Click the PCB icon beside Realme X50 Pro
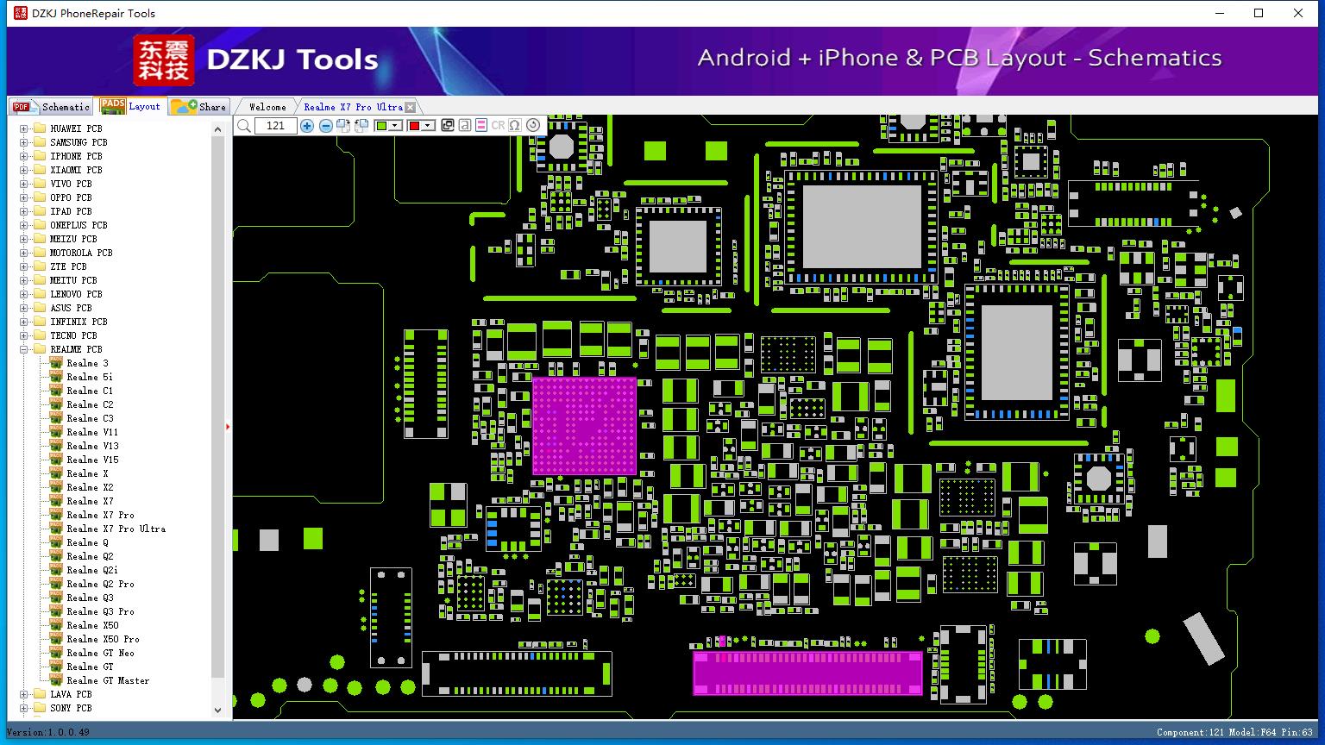This screenshot has height=745, width=1325. (x=57, y=639)
